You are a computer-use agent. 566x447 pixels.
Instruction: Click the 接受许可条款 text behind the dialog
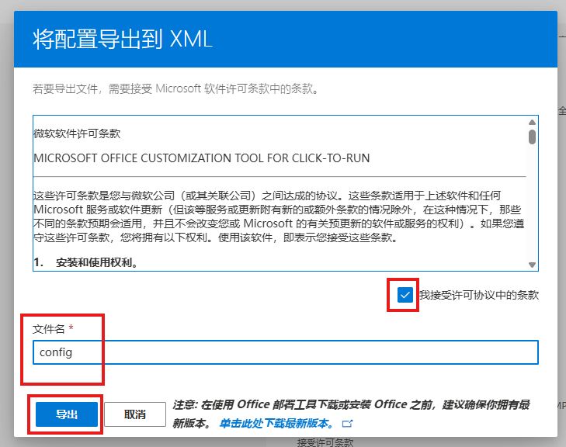coord(325,442)
